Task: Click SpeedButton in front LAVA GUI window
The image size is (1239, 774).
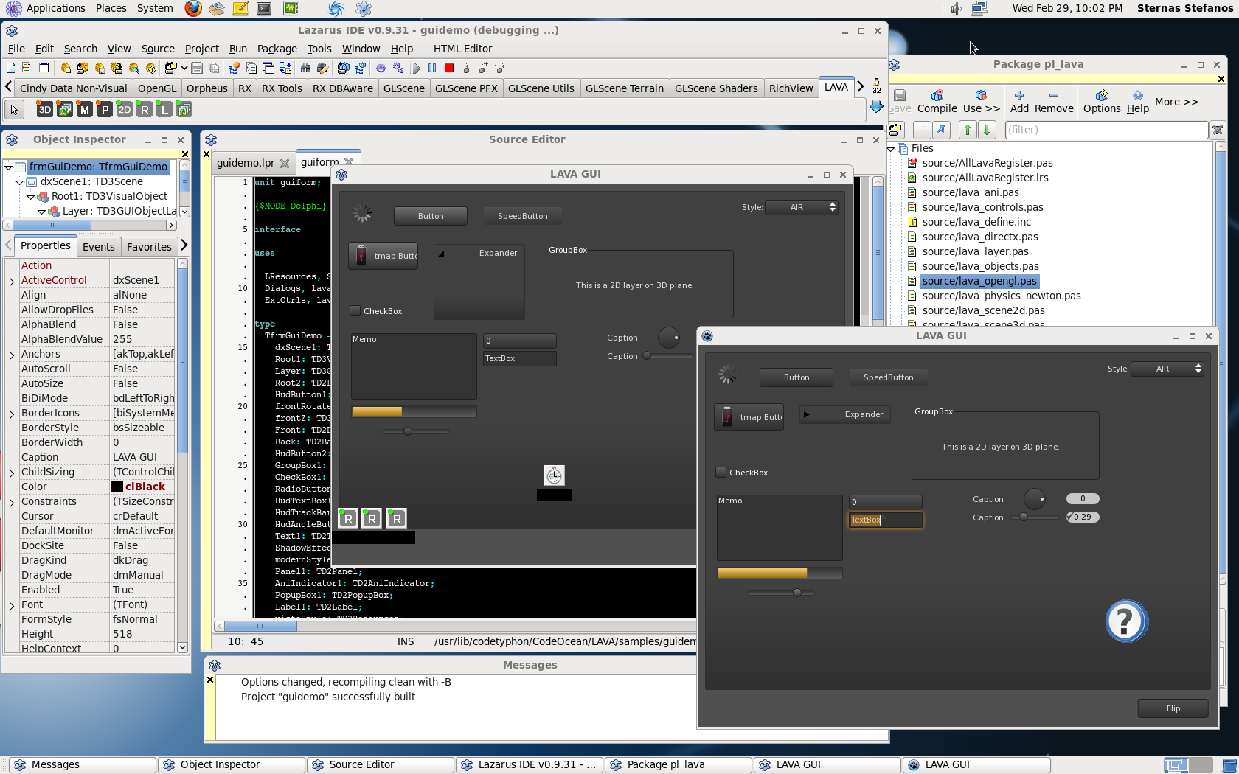Action: tap(889, 377)
